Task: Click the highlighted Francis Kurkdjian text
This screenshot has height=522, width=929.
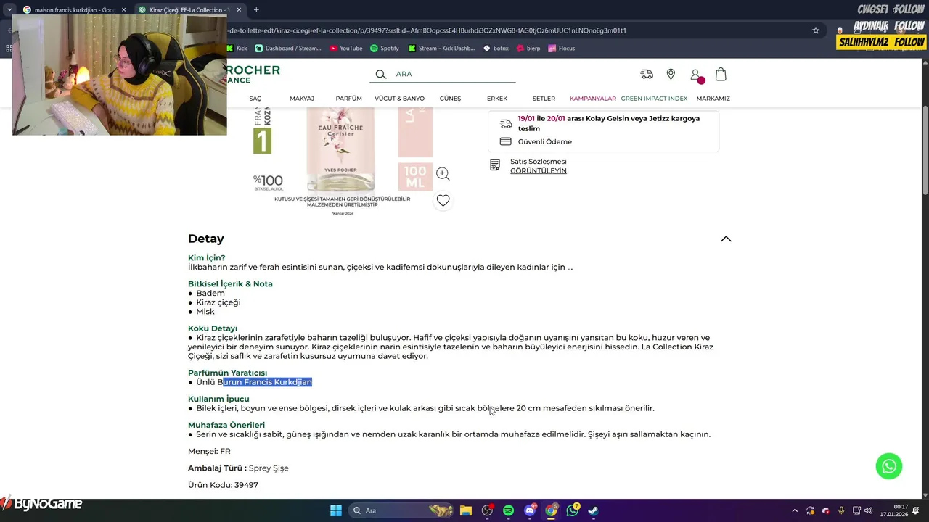Action: click(268, 382)
